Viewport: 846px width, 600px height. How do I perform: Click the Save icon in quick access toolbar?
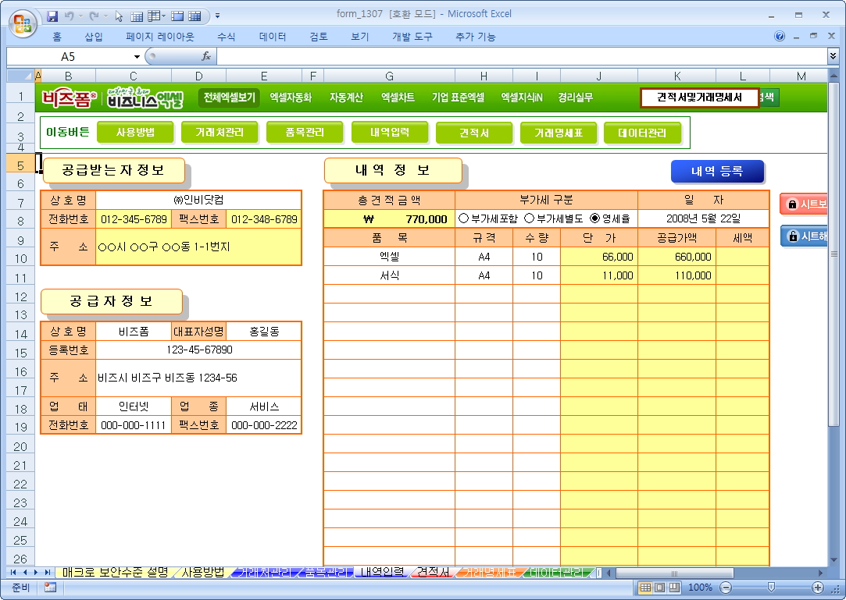point(53,16)
